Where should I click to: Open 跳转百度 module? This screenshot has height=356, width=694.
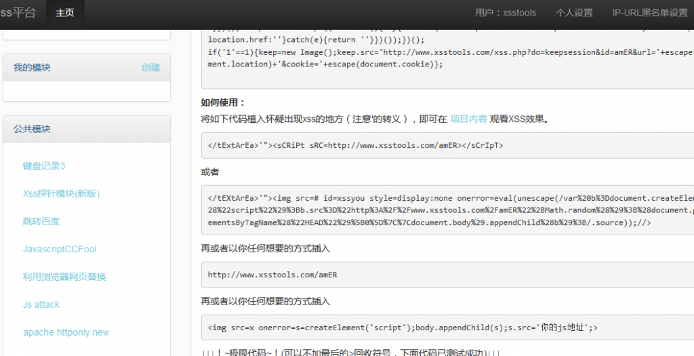pyautogui.click(x=41, y=221)
